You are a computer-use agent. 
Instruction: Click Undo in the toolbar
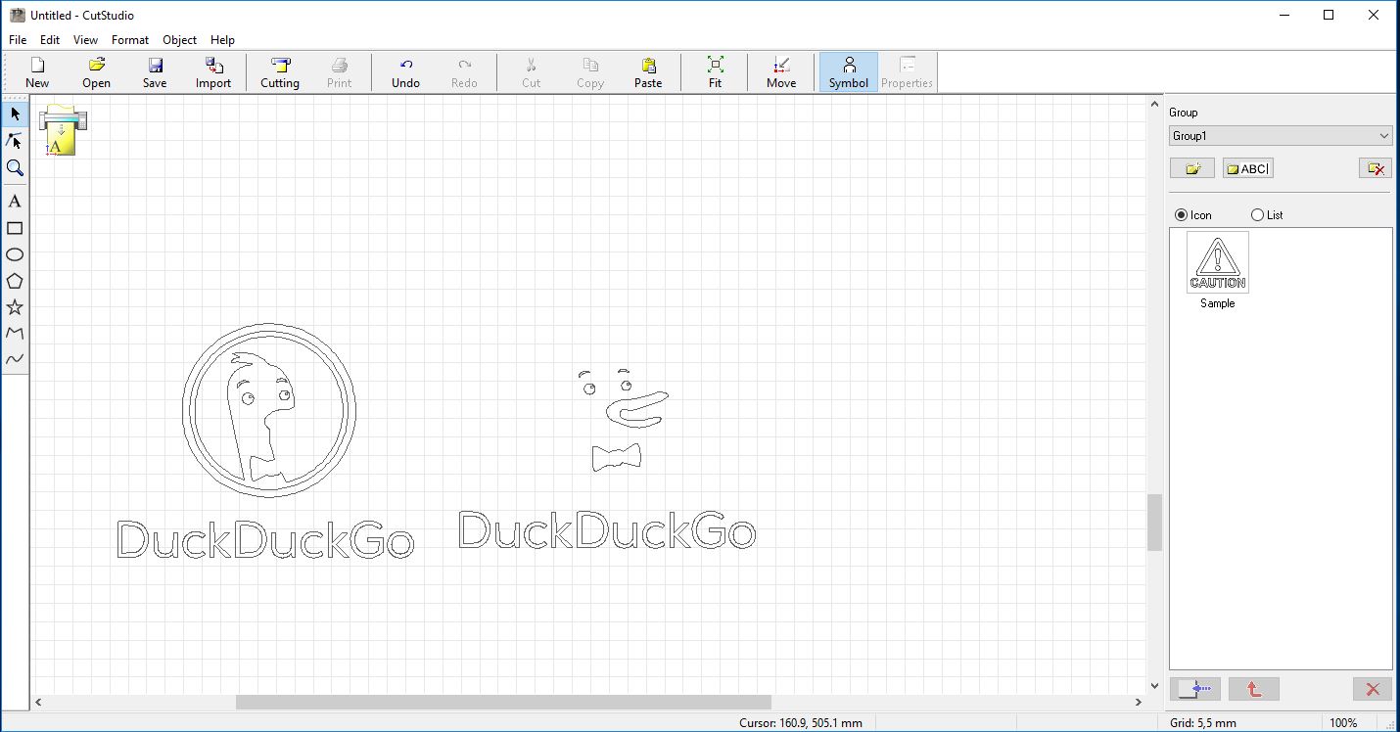(x=404, y=70)
